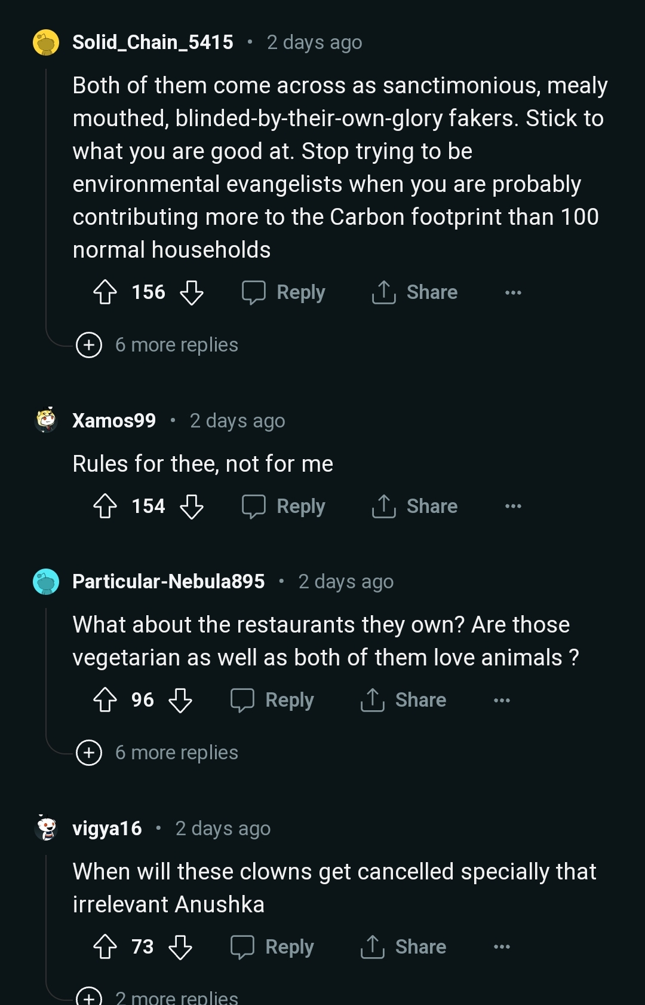Image resolution: width=645 pixels, height=1005 pixels.
Task: Reply to Solid_Chain_5415's comment
Action: [284, 292]
